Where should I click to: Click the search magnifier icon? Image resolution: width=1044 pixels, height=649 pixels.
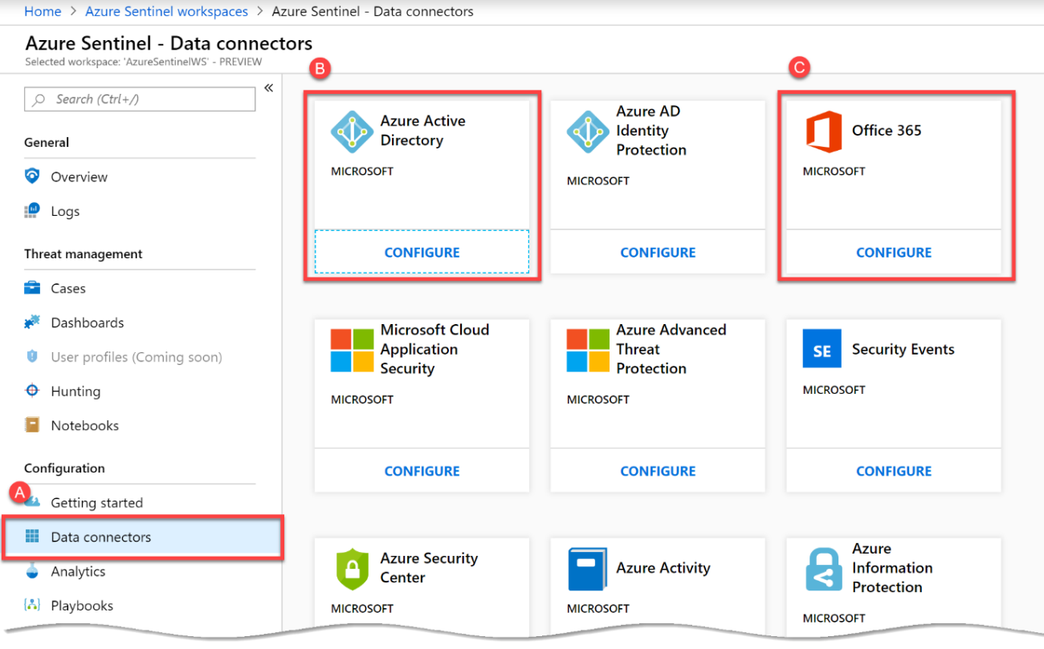[x=39, y=99]
